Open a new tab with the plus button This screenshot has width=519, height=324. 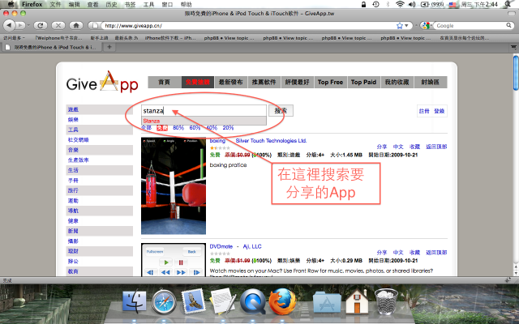point(109,47)
